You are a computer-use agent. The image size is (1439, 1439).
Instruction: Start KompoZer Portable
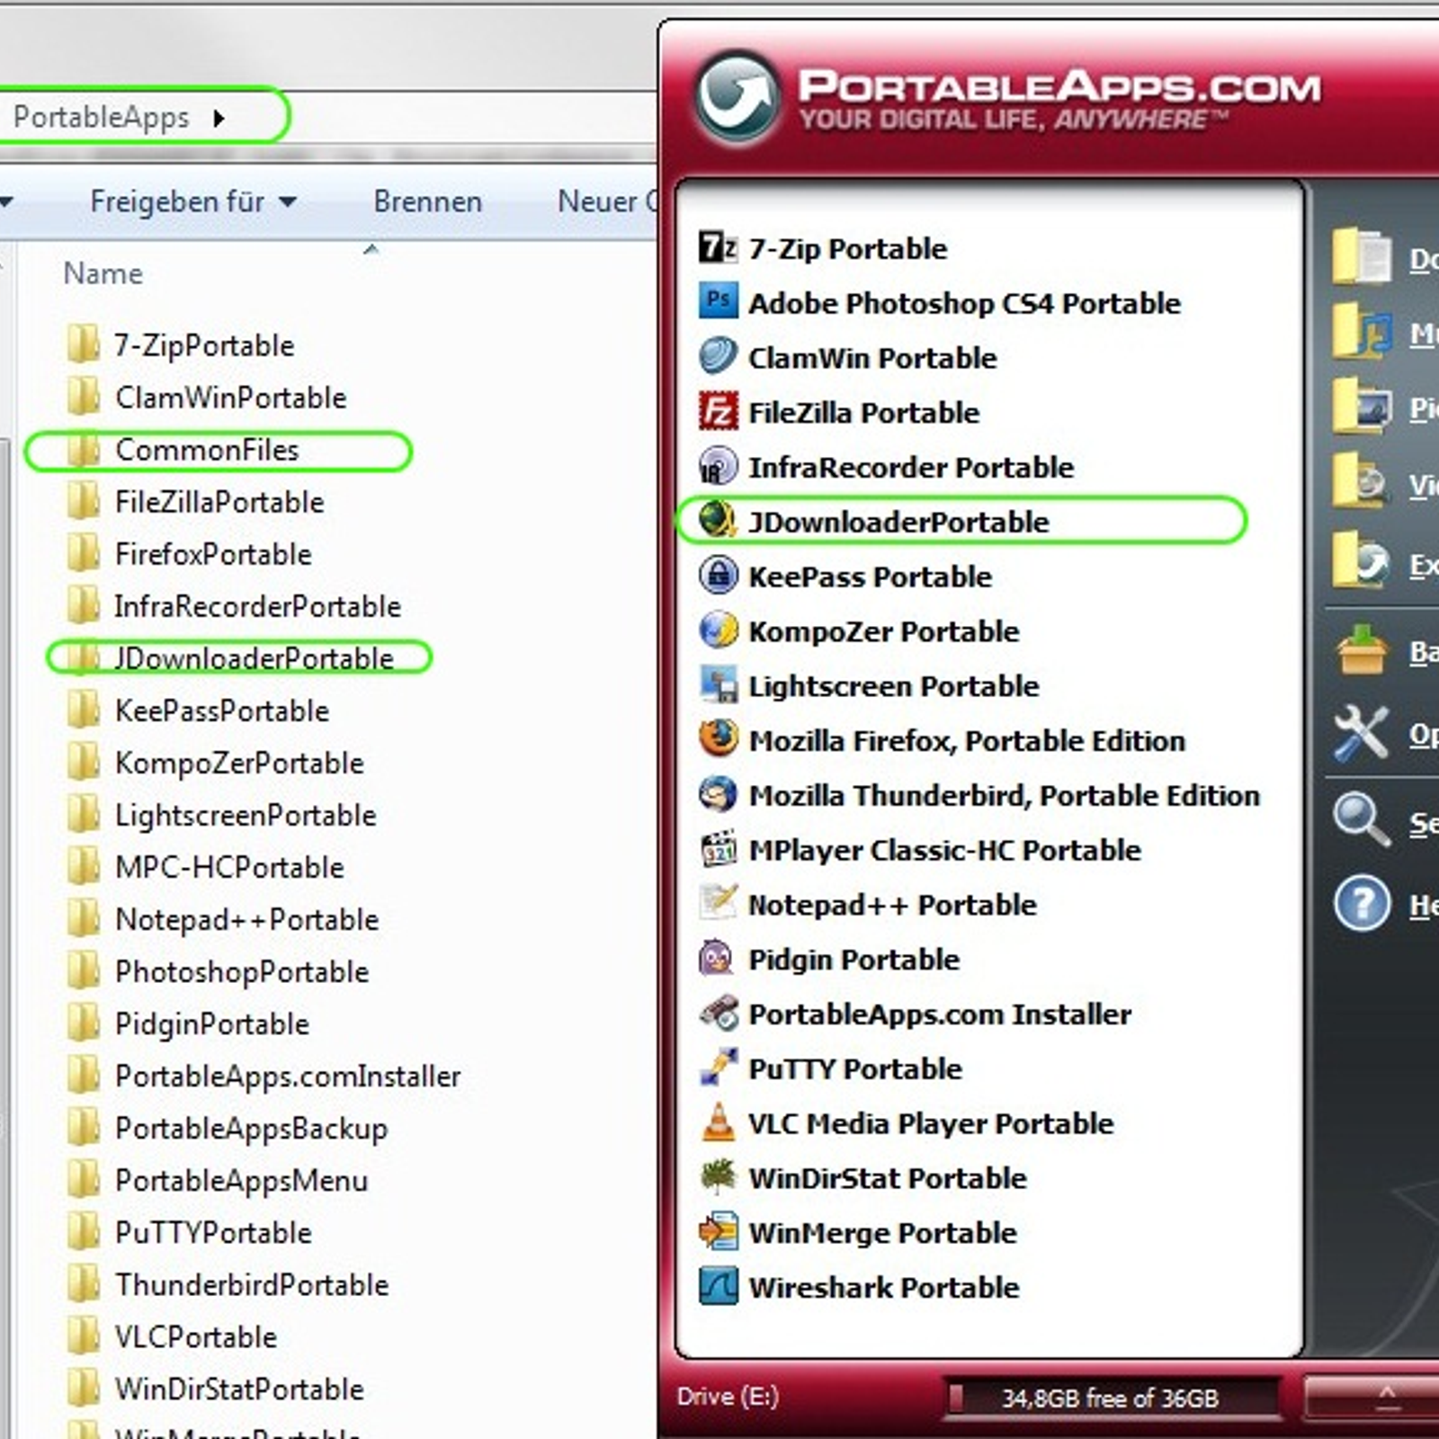[858, 631]
